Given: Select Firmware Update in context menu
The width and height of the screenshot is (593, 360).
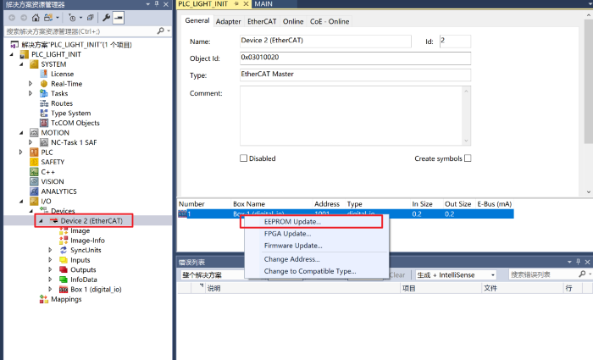Looking at the screenshot, I should (x=293, y=246).
